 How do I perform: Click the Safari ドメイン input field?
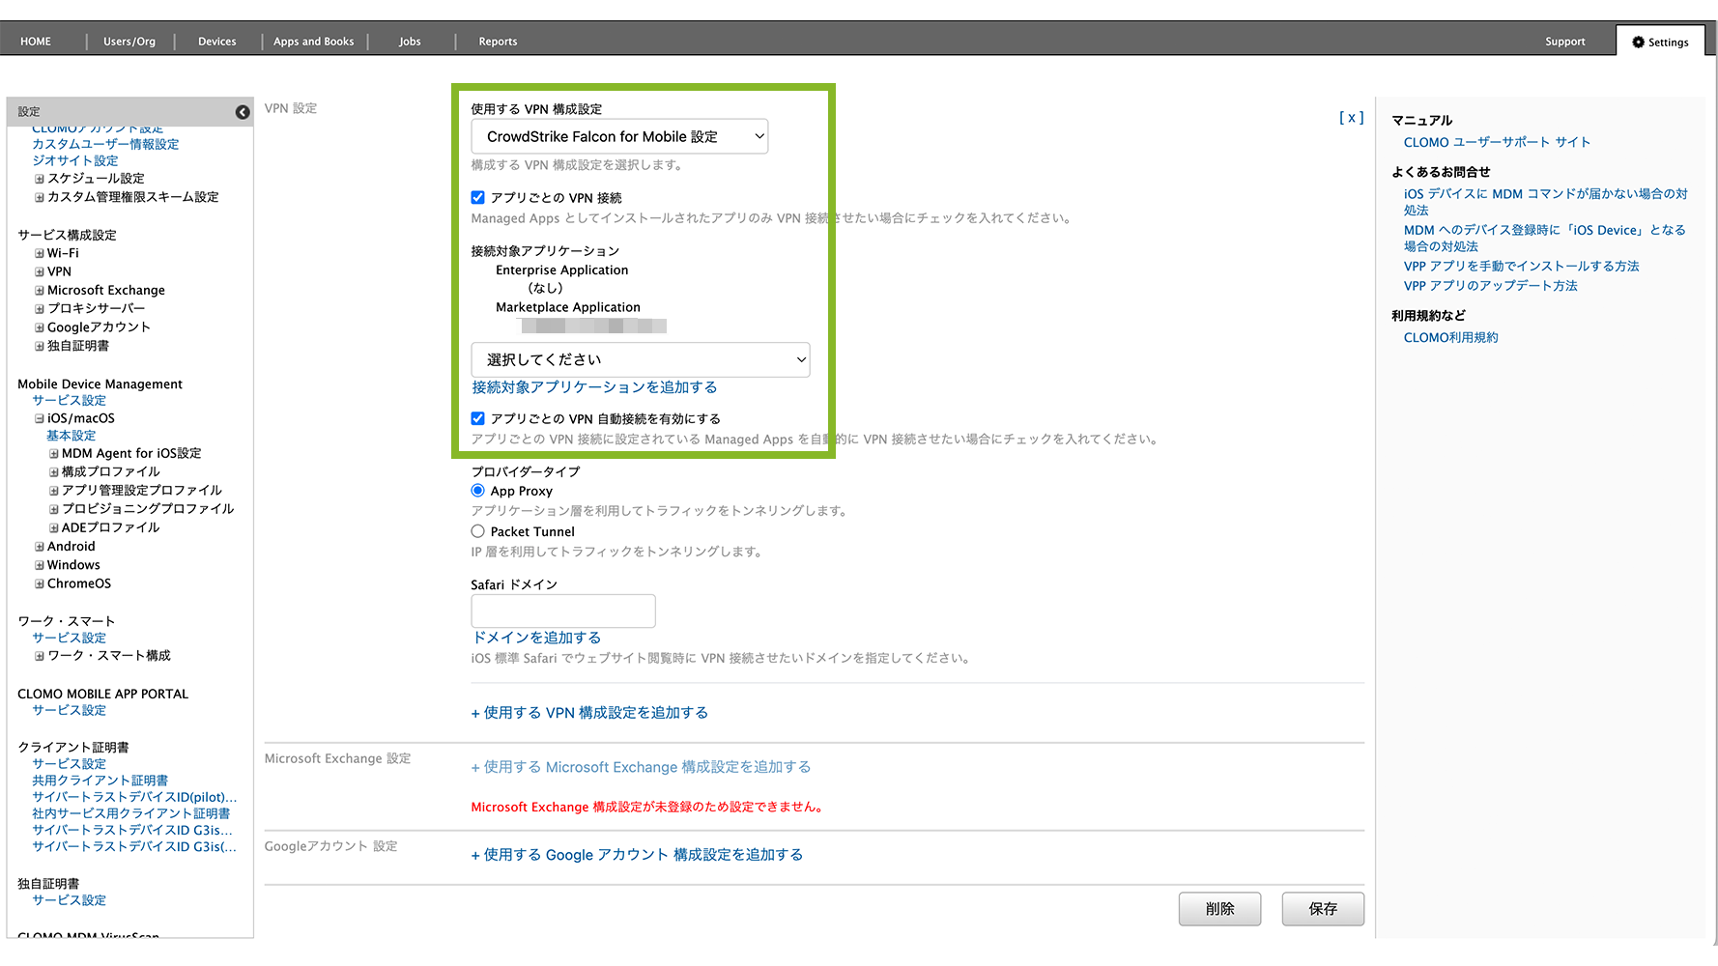562,611
